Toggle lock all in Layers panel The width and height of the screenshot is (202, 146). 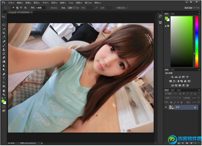tap(182, 102)
